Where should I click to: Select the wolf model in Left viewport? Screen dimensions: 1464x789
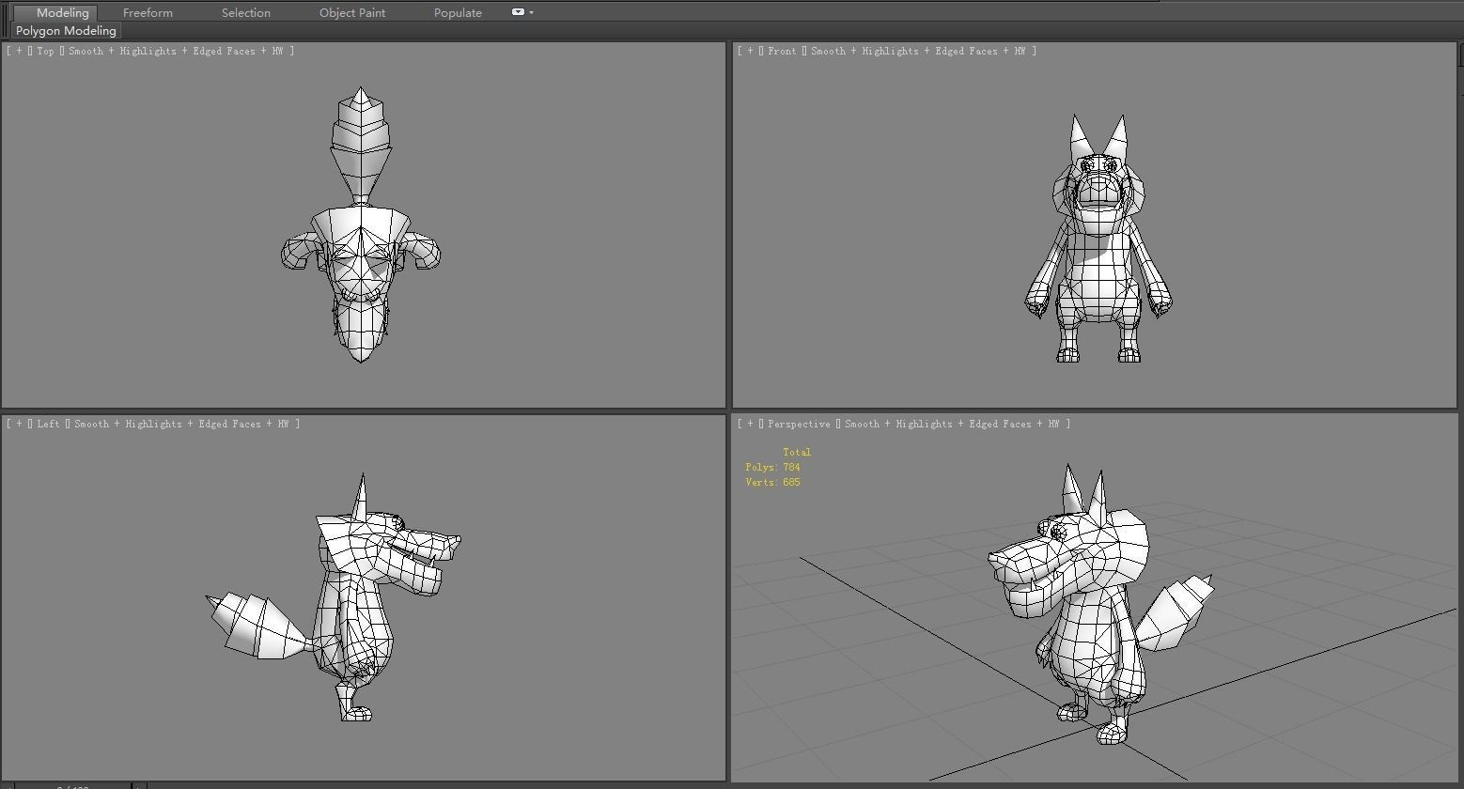tap(352, 601)
